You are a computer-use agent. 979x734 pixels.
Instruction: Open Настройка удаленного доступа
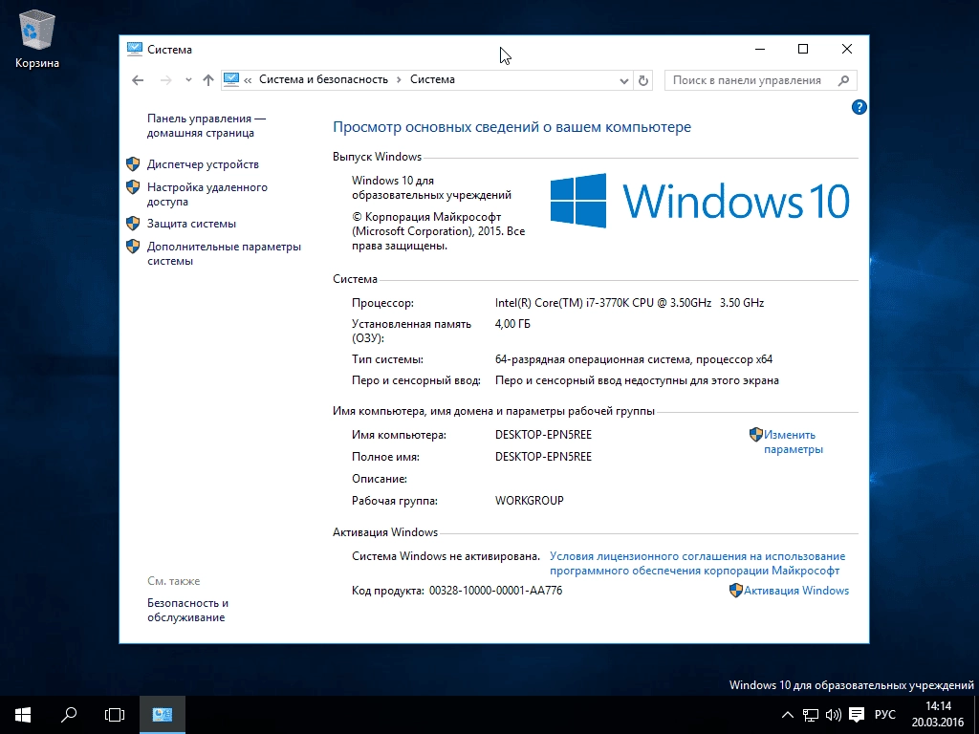207,194
